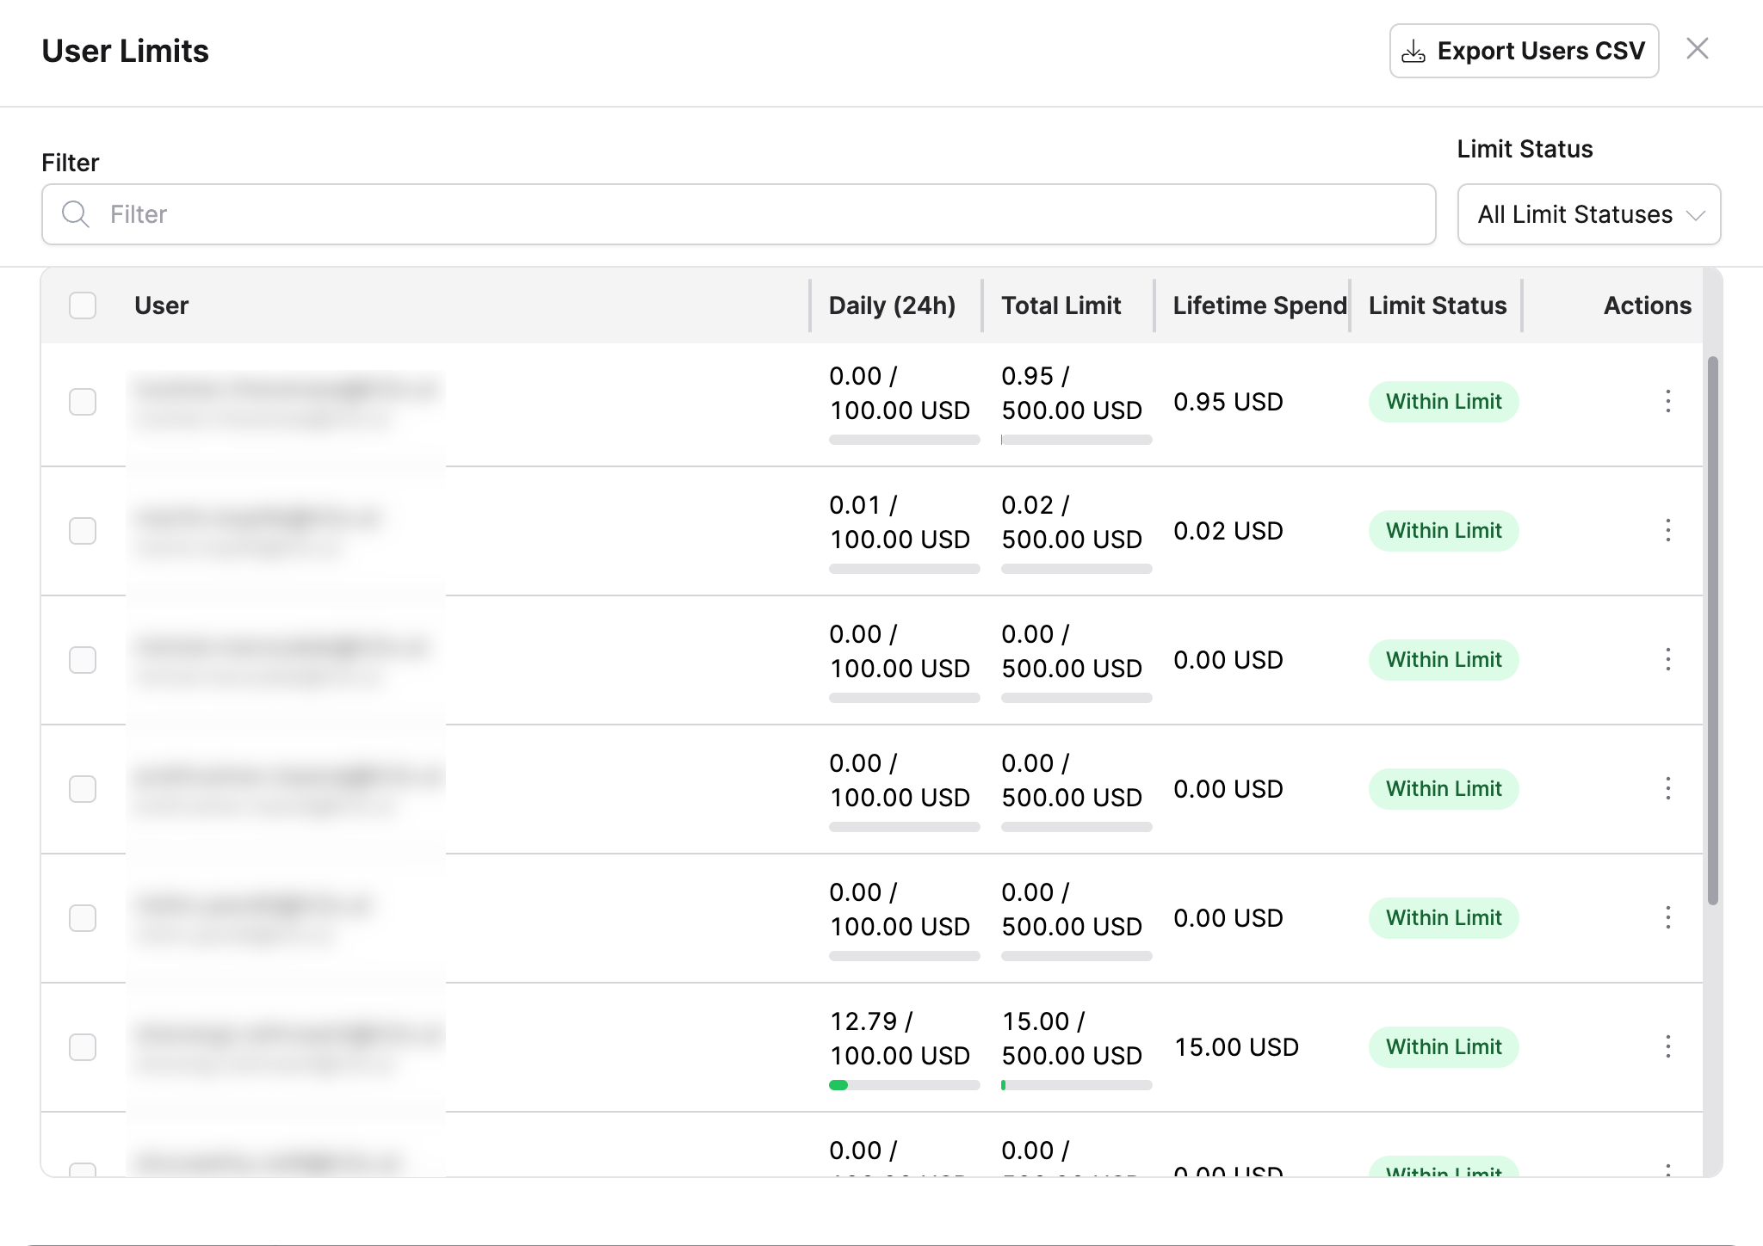
Task: Open actions menu for 0.95 USD row
Action: [x=1668, y=402]
